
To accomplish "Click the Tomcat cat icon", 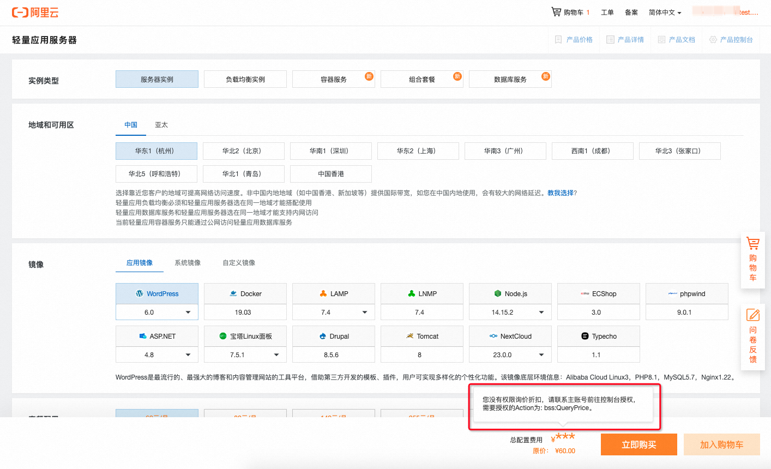I will click(x=410, y=336).
